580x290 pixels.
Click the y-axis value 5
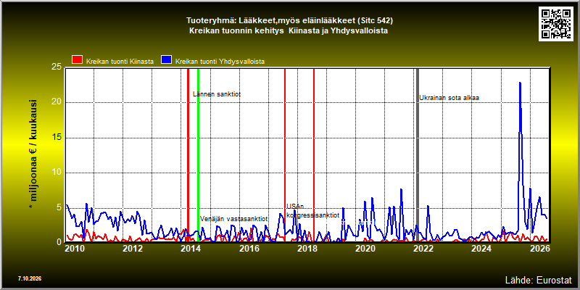tap(59, 207)
